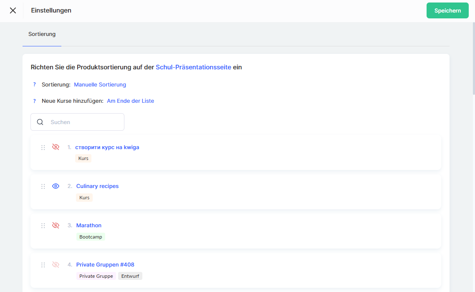Close the Einstellungen settings panel
This screenshot has height=292, width=475.
coord(13,10)
